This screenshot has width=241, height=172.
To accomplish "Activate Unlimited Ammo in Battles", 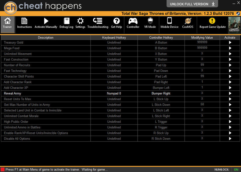I will 230,127.
